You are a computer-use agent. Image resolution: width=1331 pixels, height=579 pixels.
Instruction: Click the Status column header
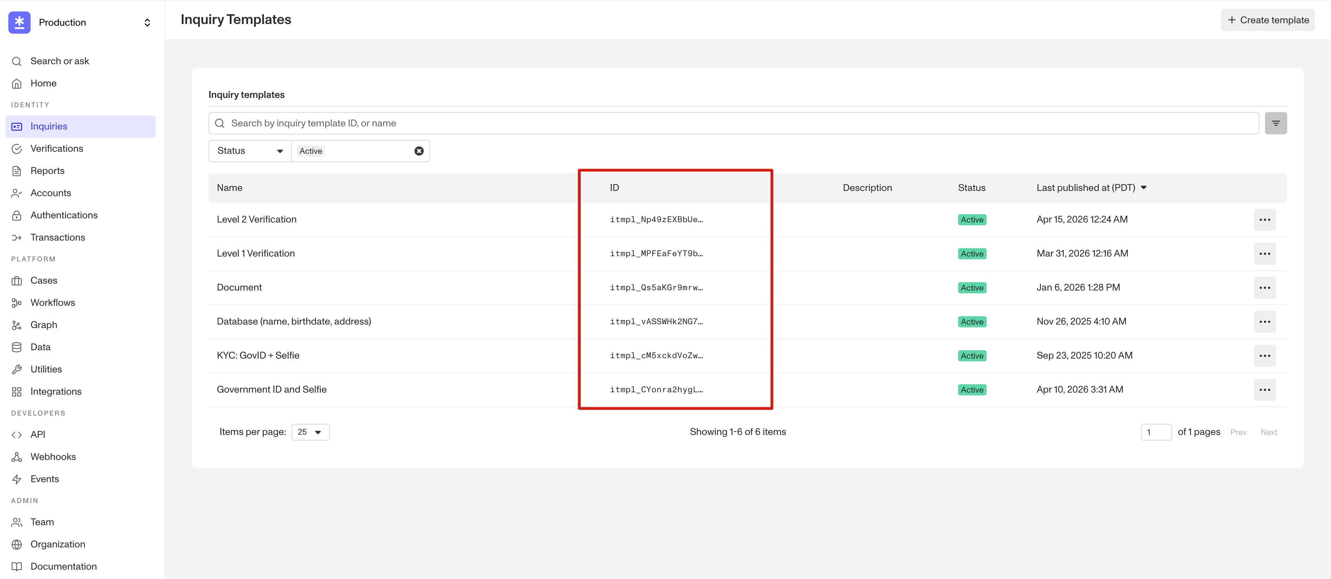coord(971,188)
